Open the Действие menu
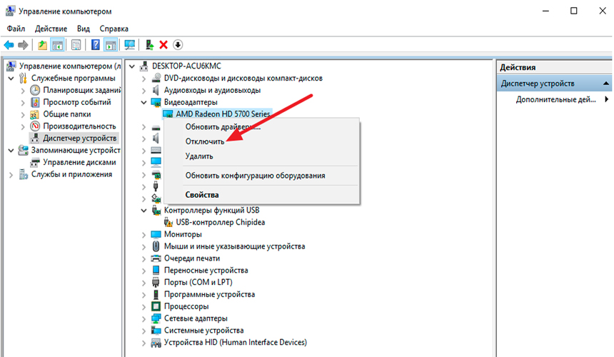This screenshot has height=357, width=614. (51, 29)
